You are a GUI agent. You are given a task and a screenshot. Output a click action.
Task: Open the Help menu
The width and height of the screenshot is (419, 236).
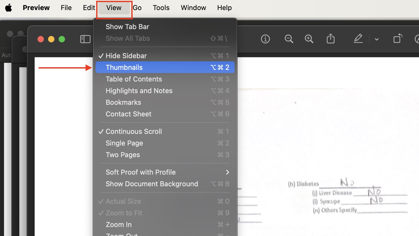click(x=224, y=8)
